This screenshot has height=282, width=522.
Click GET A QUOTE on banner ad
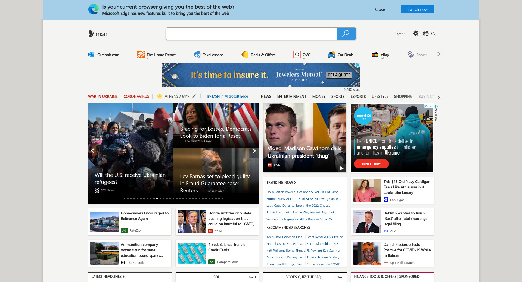339,75
